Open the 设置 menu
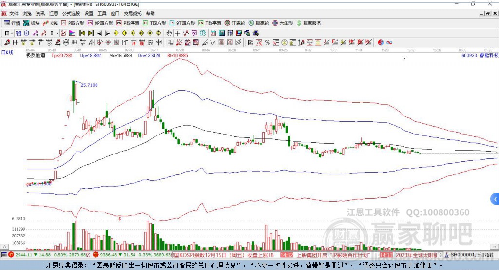Screen dimensions: 499x270 pyautogui.click(x=89, y=13)
